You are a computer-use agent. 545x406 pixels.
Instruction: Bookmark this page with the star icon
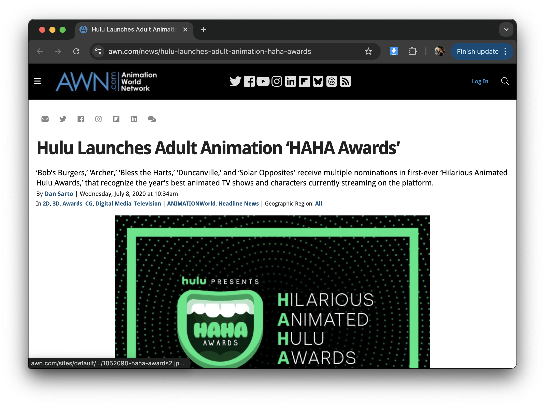(368, 52)
